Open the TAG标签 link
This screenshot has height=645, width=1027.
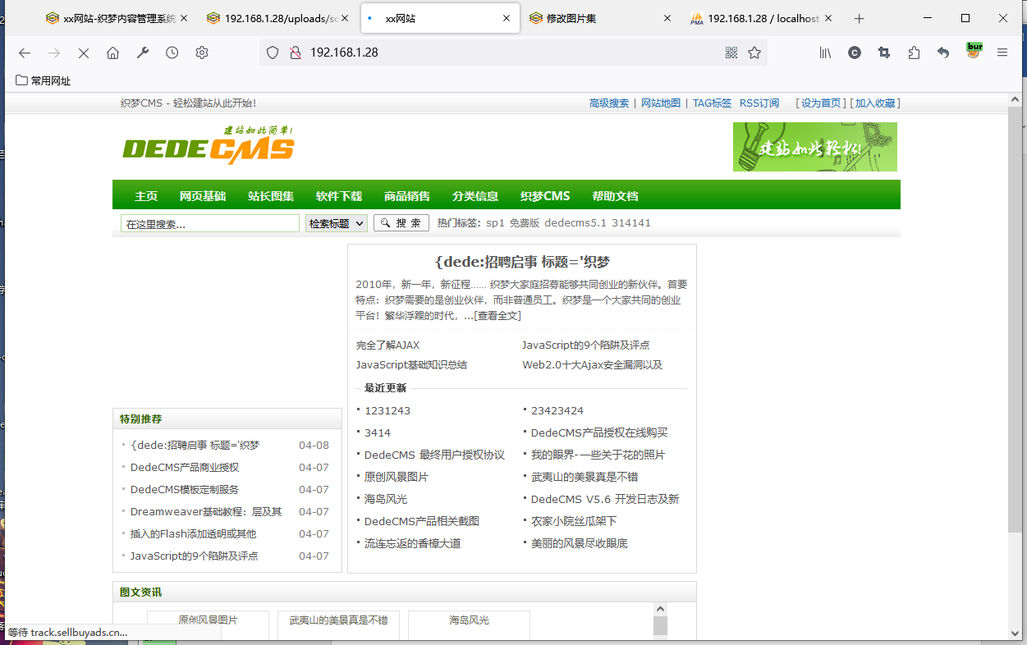(x=712, y=103)
